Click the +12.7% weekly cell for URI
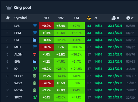The width and height of the screenshot is (138, 102). point(61,40)
